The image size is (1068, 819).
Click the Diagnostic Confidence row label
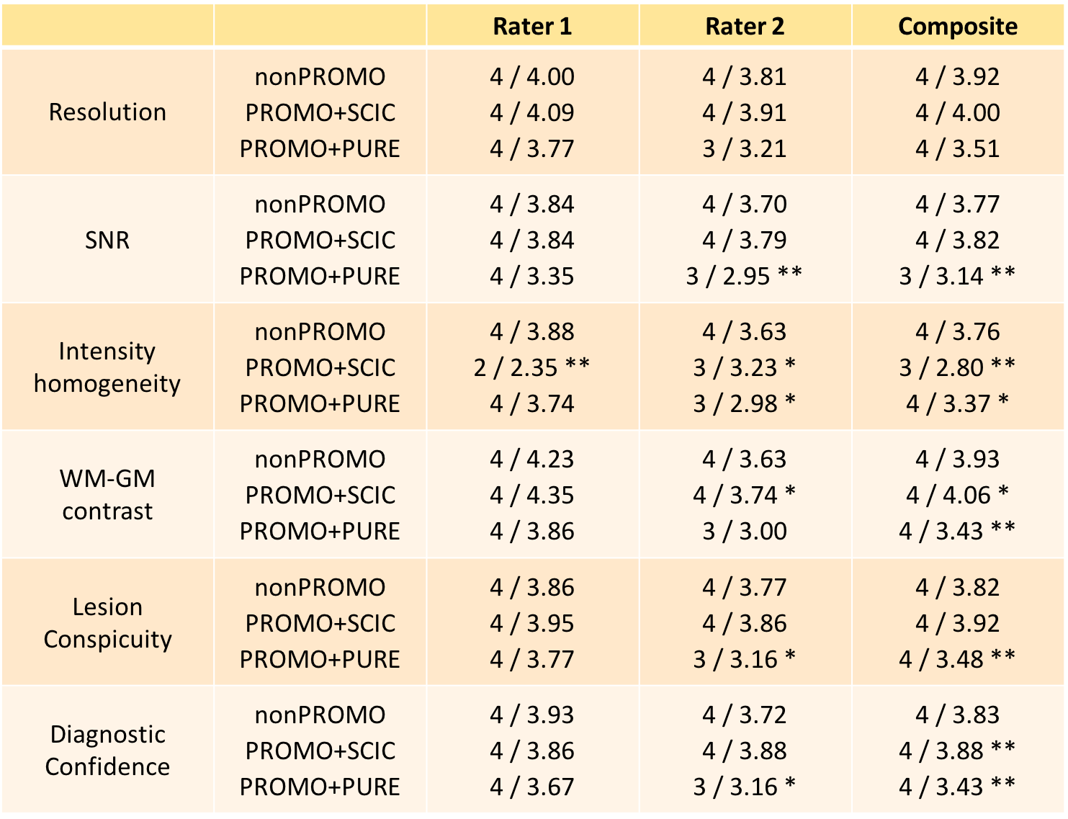107,751
